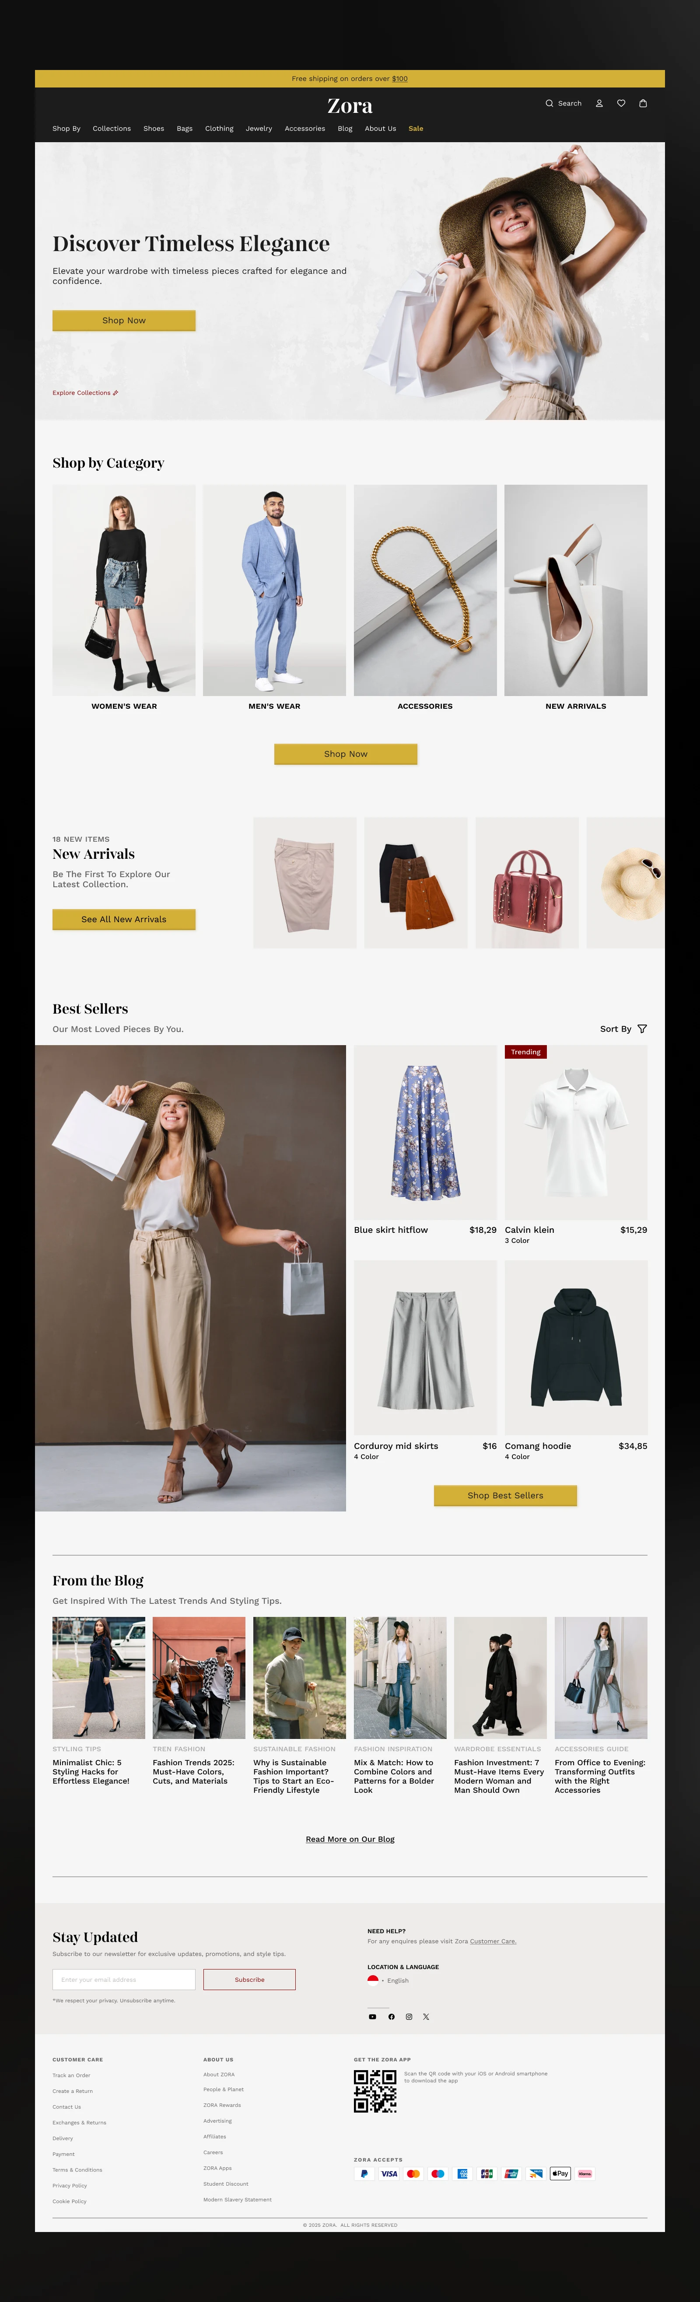Click See All New Arrivals button
The width and height of the screenshot is (700, 2302).
pos(123,920)
